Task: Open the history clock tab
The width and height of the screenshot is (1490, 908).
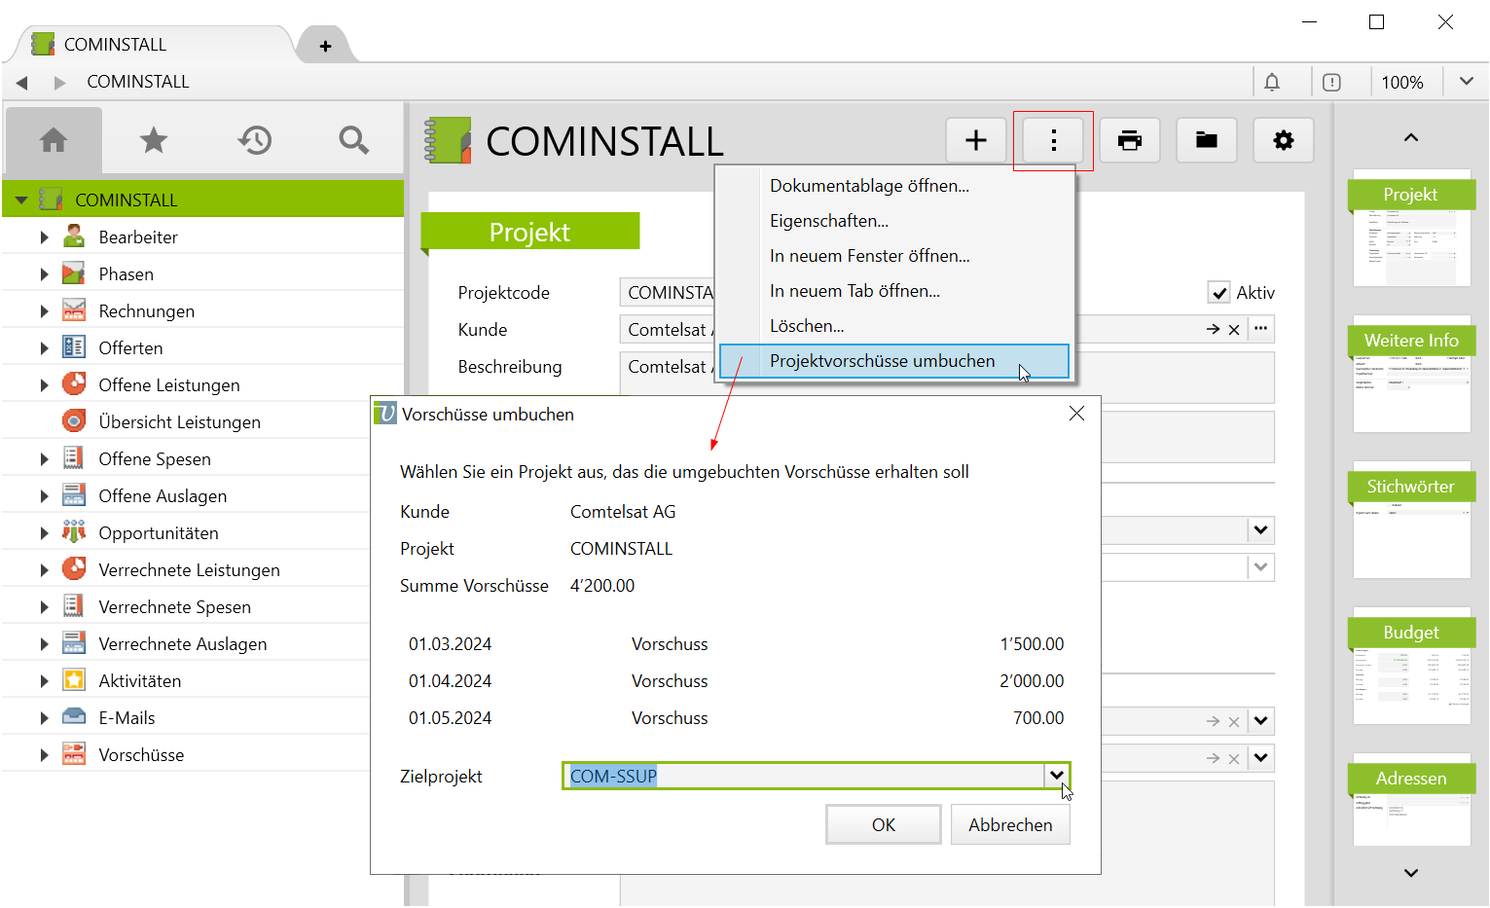Action: (x=255, y=140)
